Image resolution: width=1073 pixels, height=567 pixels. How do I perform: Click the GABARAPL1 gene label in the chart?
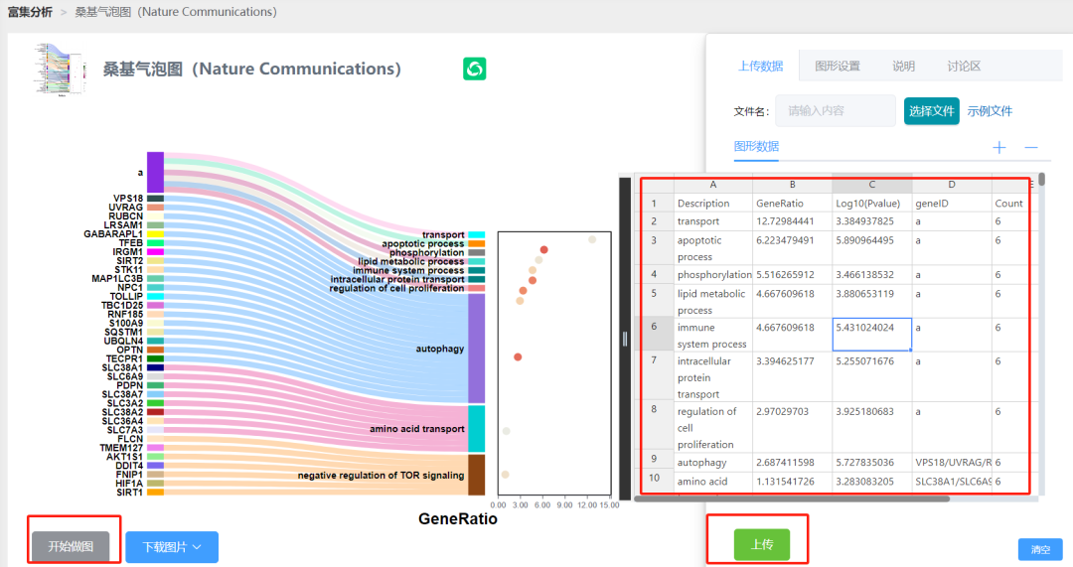click(x=113, y=234)
